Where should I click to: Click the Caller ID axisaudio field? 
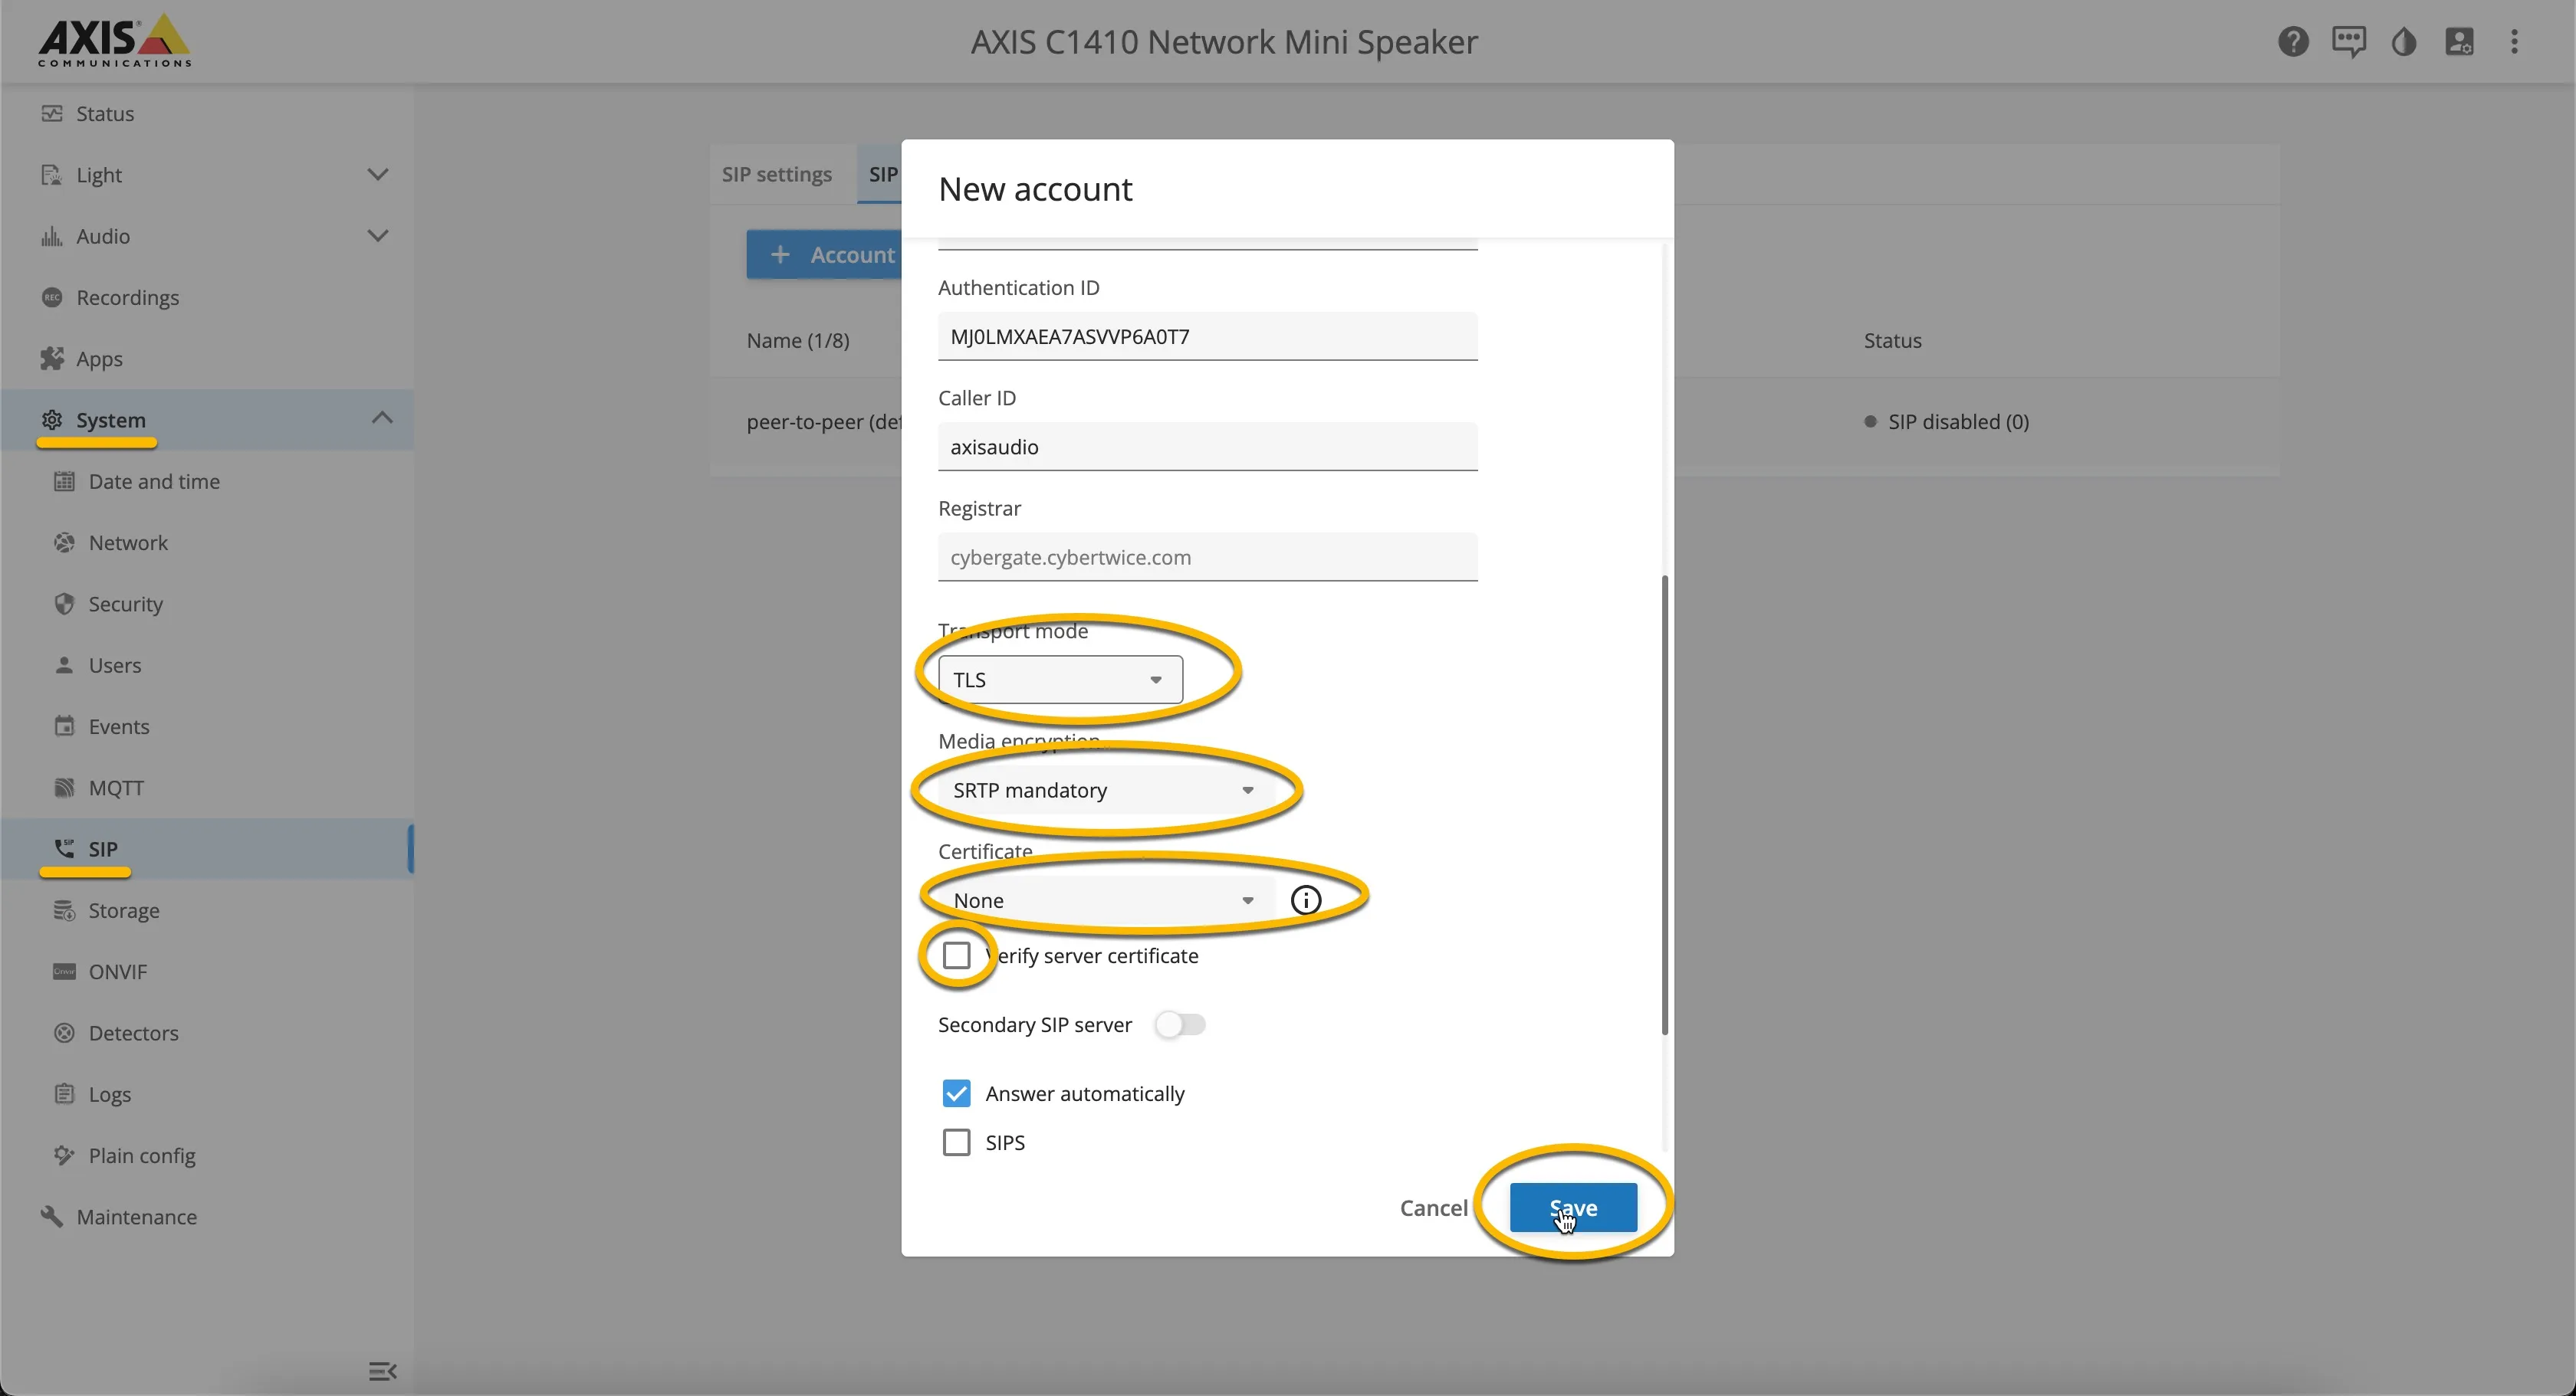click(1207, 447)
